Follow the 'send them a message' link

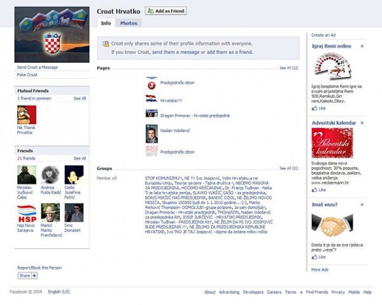click(x=176, y=52)
